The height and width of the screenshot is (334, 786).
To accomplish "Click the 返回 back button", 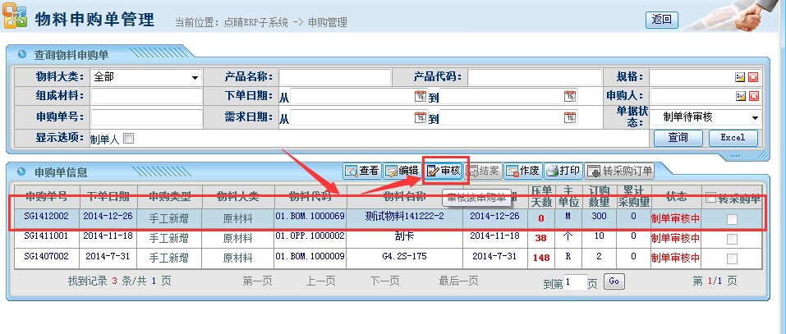I will 662,20.
